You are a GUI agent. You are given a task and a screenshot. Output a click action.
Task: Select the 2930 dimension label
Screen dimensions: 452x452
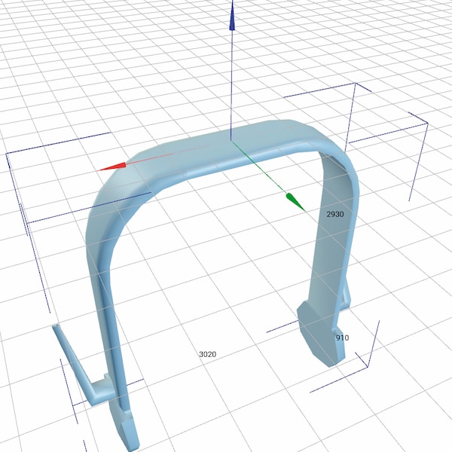click(334, 215)
